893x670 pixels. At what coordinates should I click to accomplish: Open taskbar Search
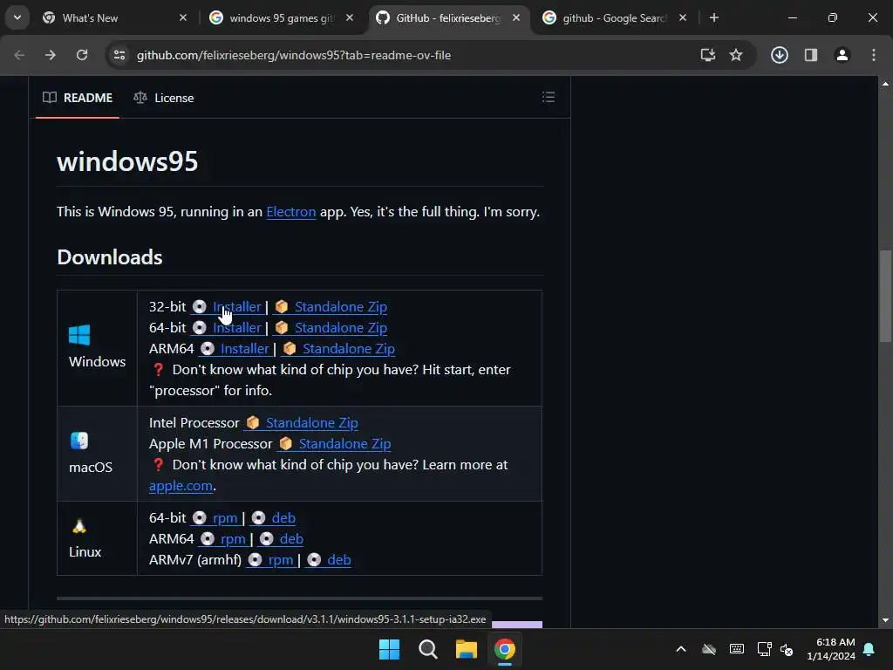click(x=427, y=649)
